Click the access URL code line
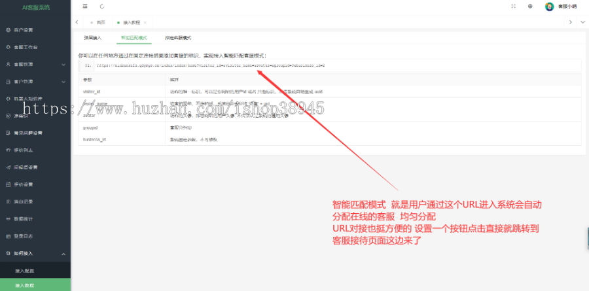 tap(211, 65)
